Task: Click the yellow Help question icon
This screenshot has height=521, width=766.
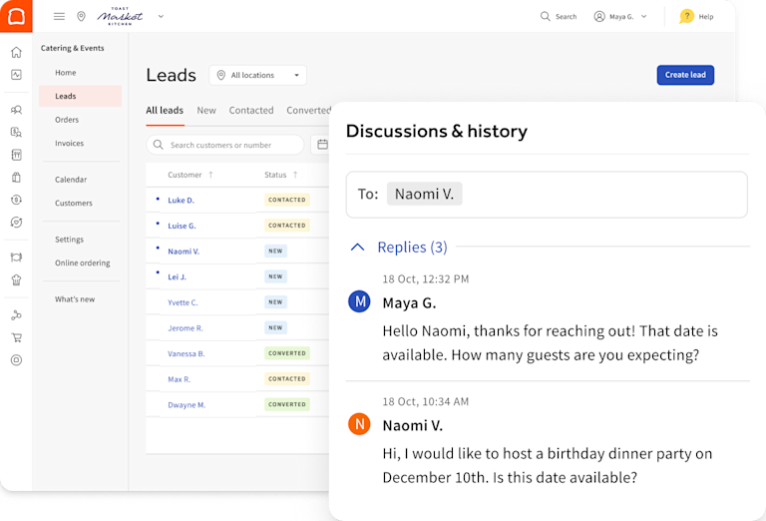Action: tap(686, 17)
